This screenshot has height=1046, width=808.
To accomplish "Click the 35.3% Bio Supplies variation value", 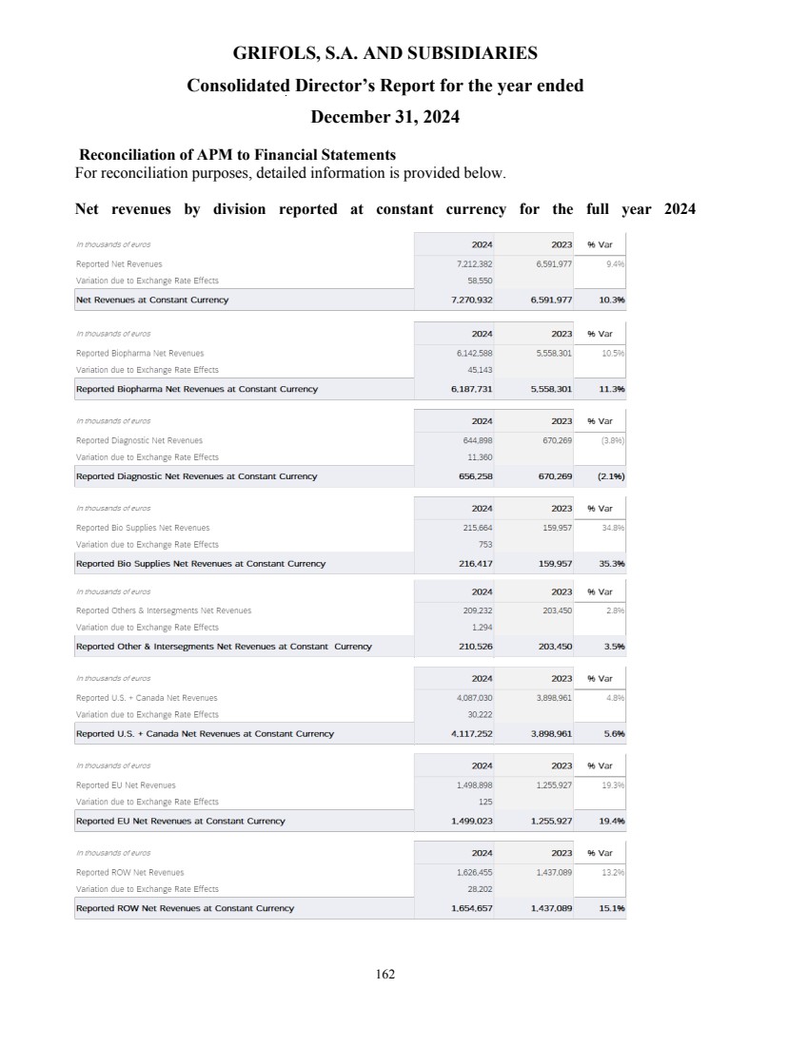I will 611,563.
